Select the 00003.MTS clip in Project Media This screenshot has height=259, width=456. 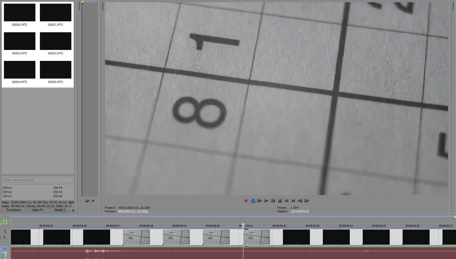click(x=56, y=41)
